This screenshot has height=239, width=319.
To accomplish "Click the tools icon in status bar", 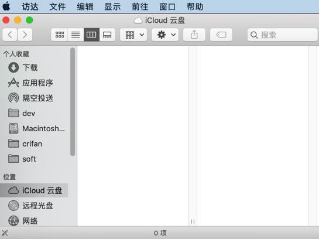I will [5, 233].
